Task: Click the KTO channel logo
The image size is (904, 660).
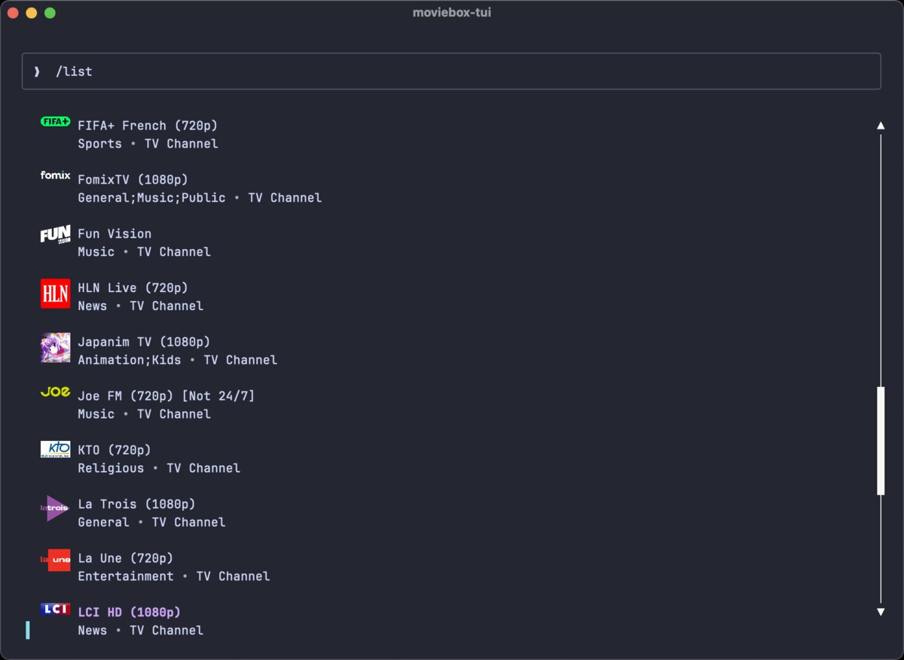Action: [55, 449]
